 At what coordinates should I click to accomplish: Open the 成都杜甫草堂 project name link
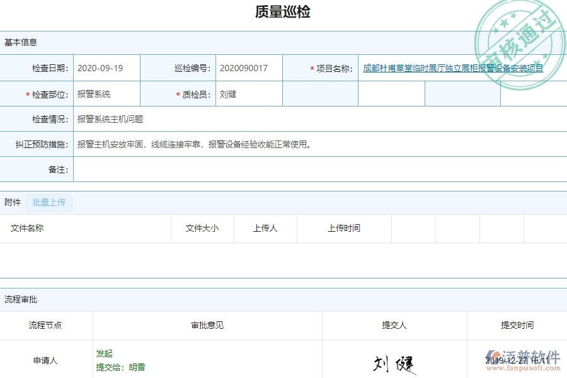(x=452, y=69)
